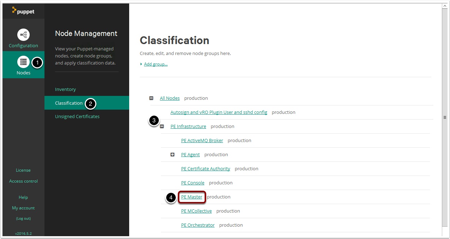
Task: Click production label beside PE ActiveMQ Broker
Action: pos(239,141)
